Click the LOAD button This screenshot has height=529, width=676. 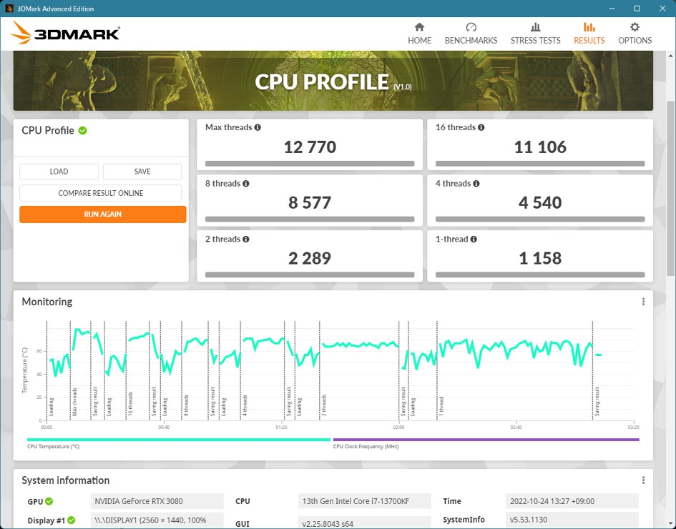point(59,172)
